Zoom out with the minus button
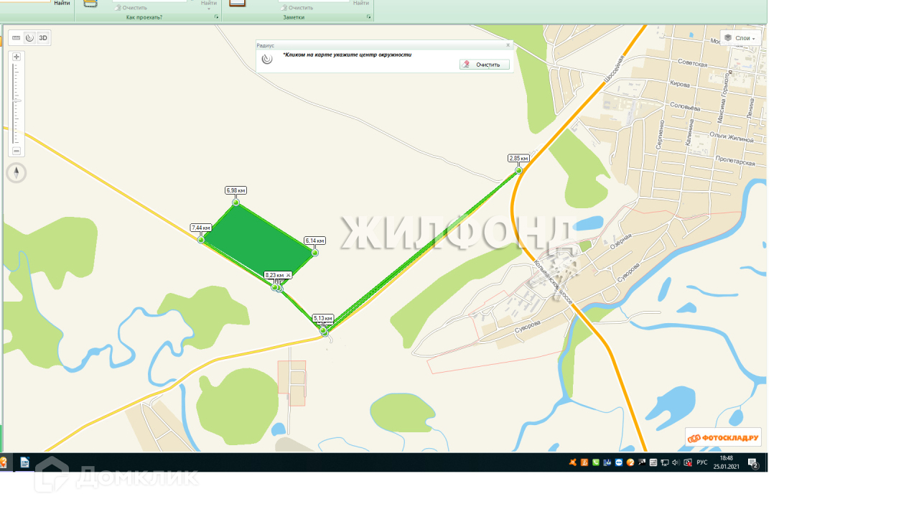 point(17,151)
